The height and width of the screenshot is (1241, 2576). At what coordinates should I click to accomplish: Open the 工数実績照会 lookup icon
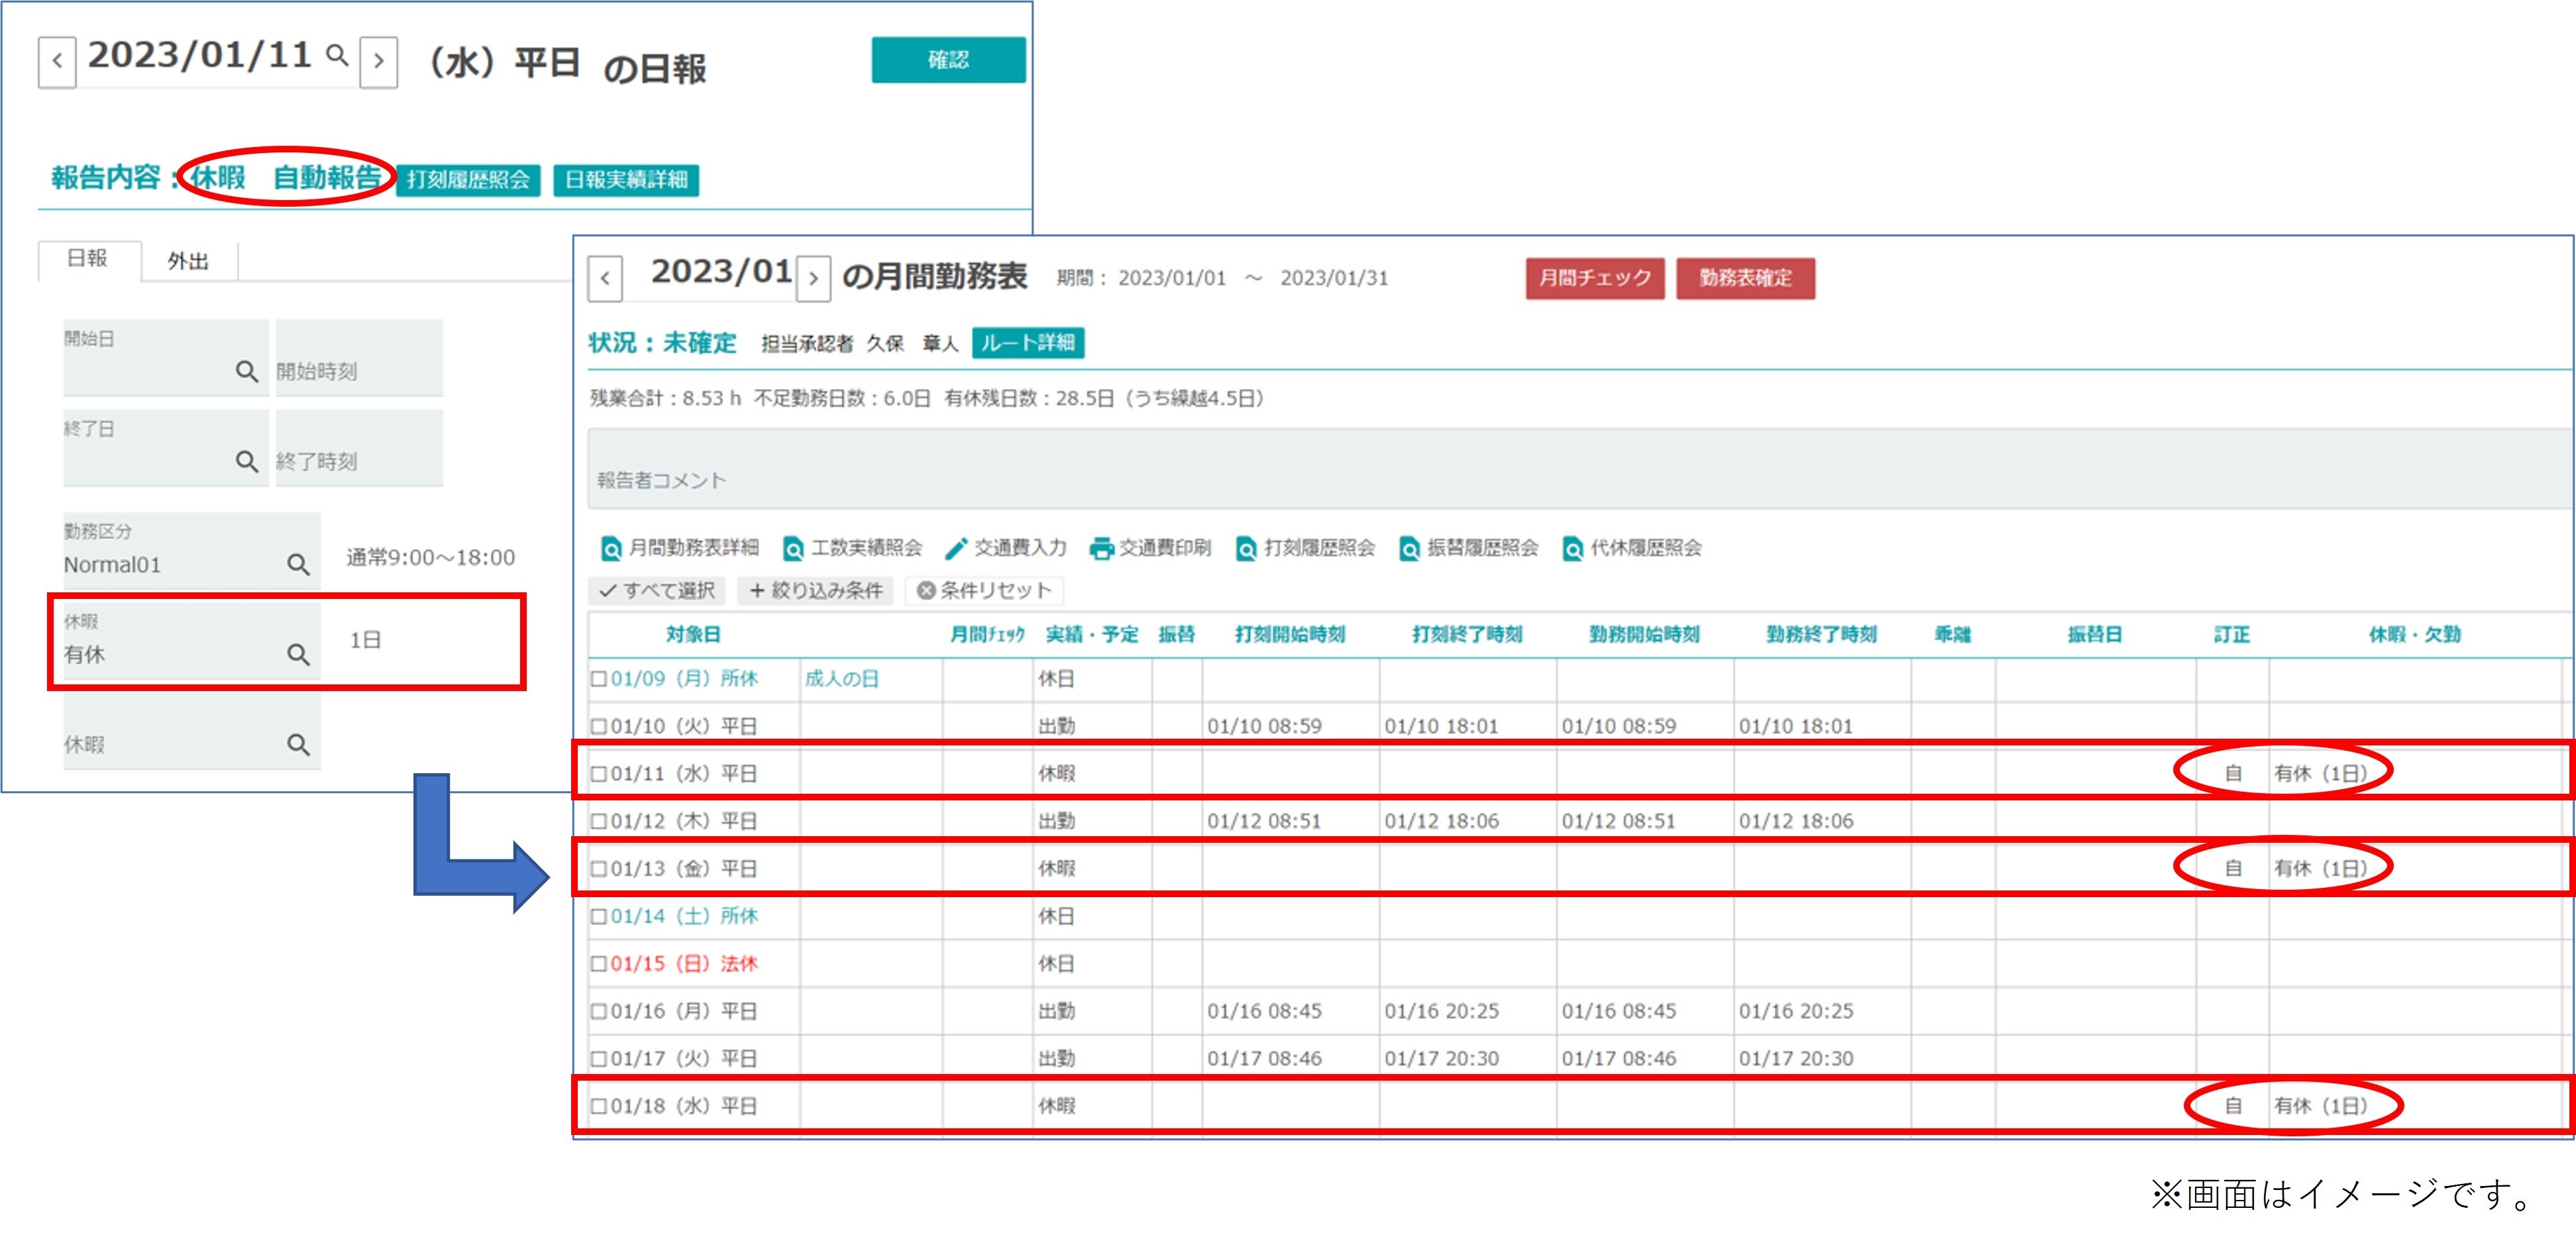794,548
